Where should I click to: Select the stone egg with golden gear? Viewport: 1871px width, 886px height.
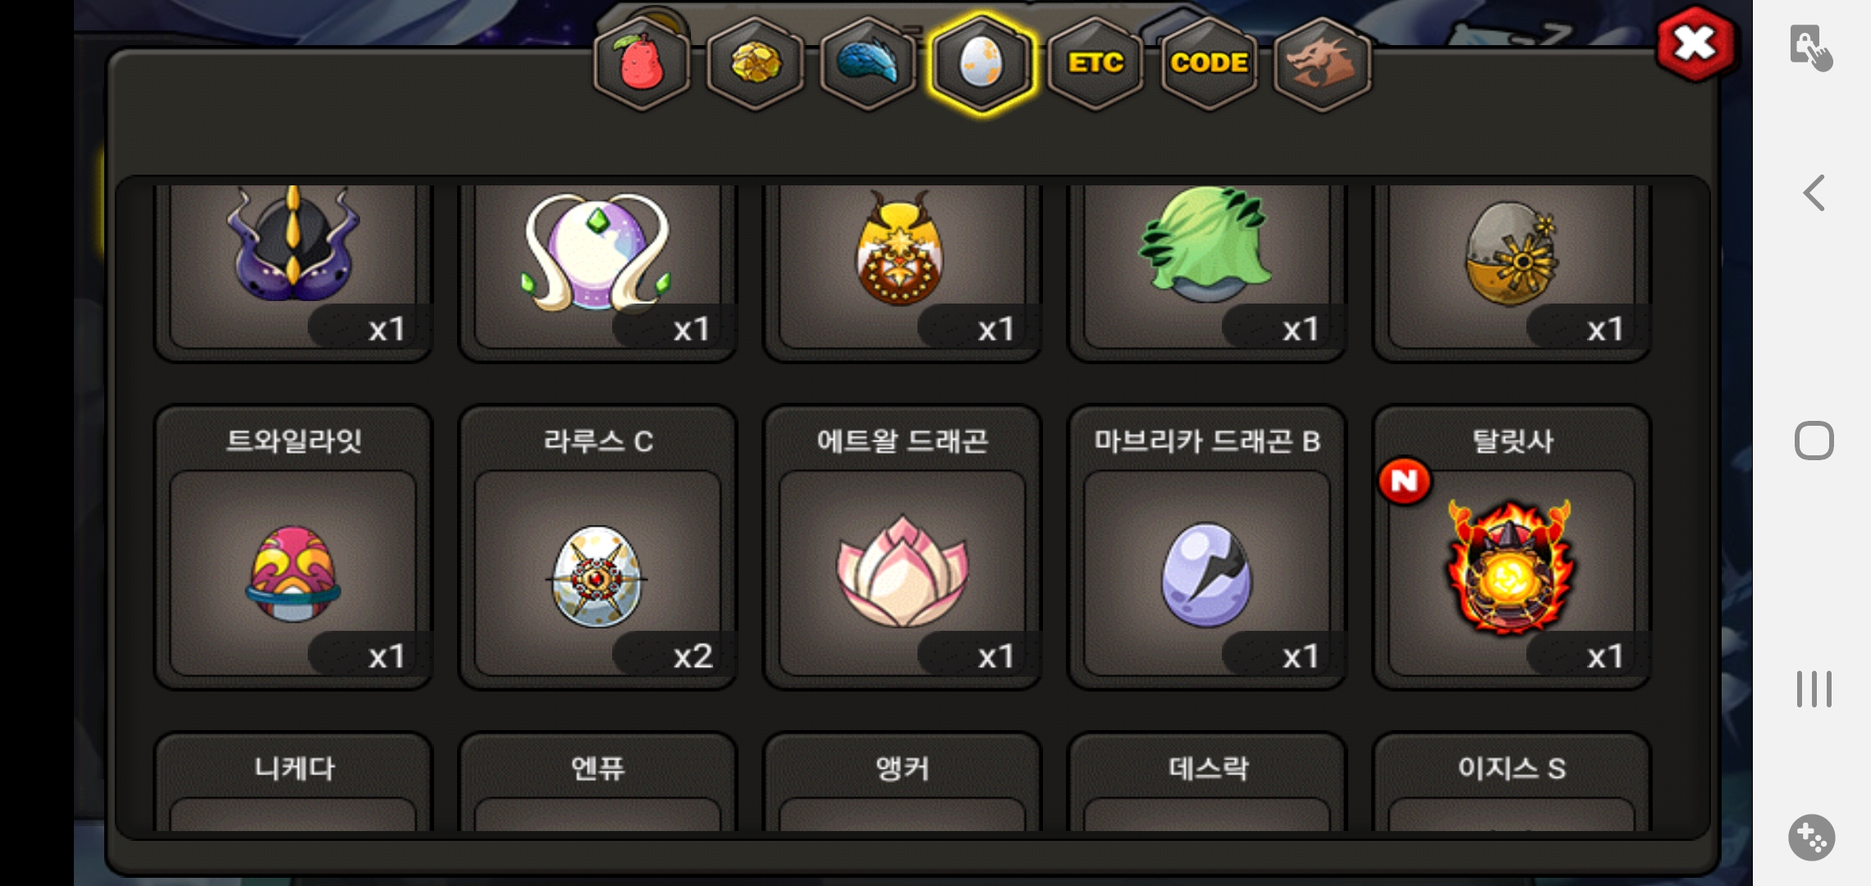[x=1512, y=271]
